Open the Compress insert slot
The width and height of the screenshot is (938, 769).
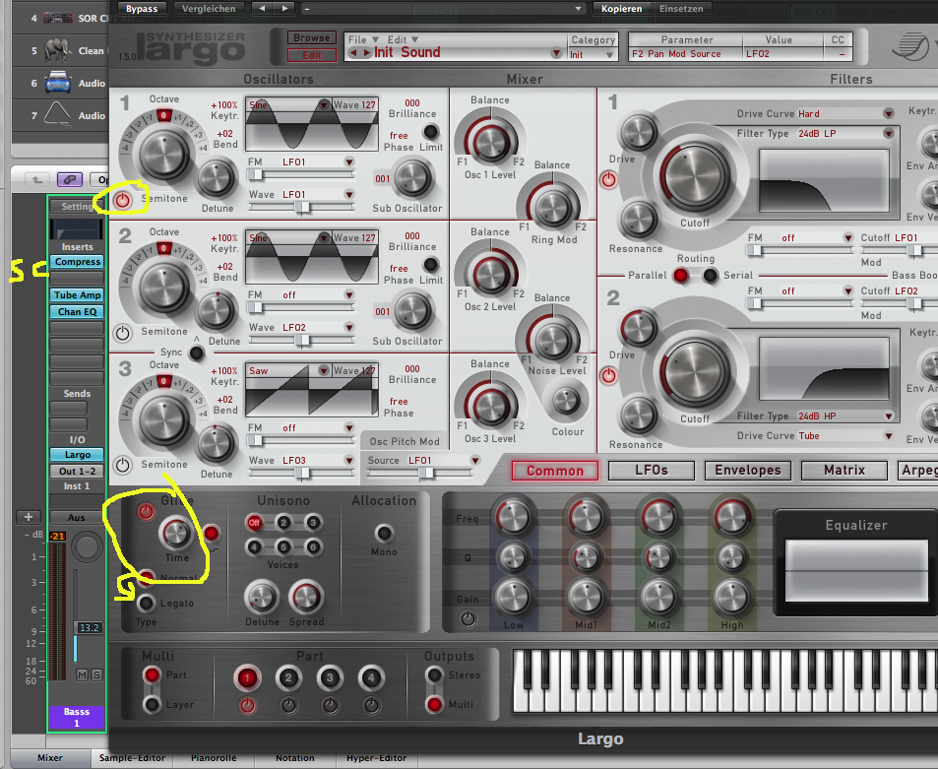pos(77,262)
